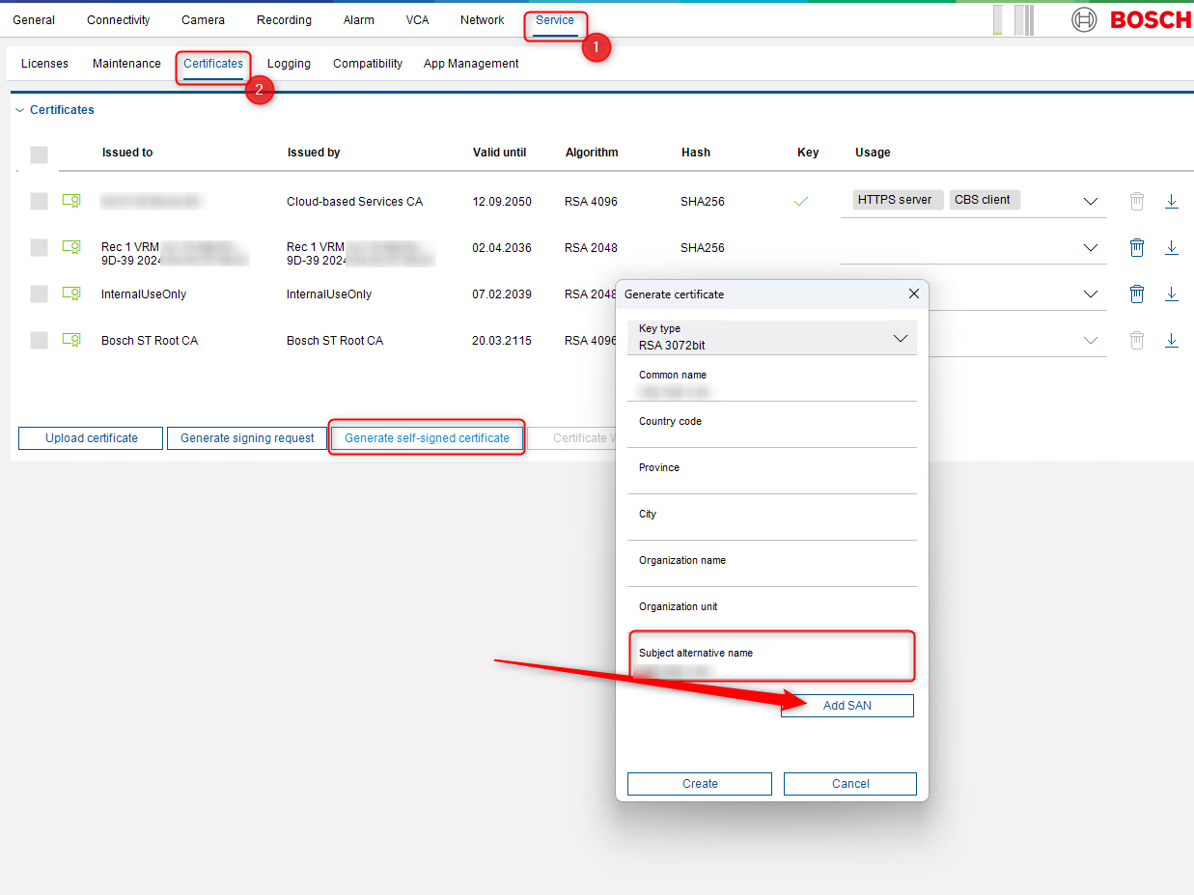Close the Generate certificate dialog
Image resolution: width=1194 pixels, height=895 pixels.
914,294
